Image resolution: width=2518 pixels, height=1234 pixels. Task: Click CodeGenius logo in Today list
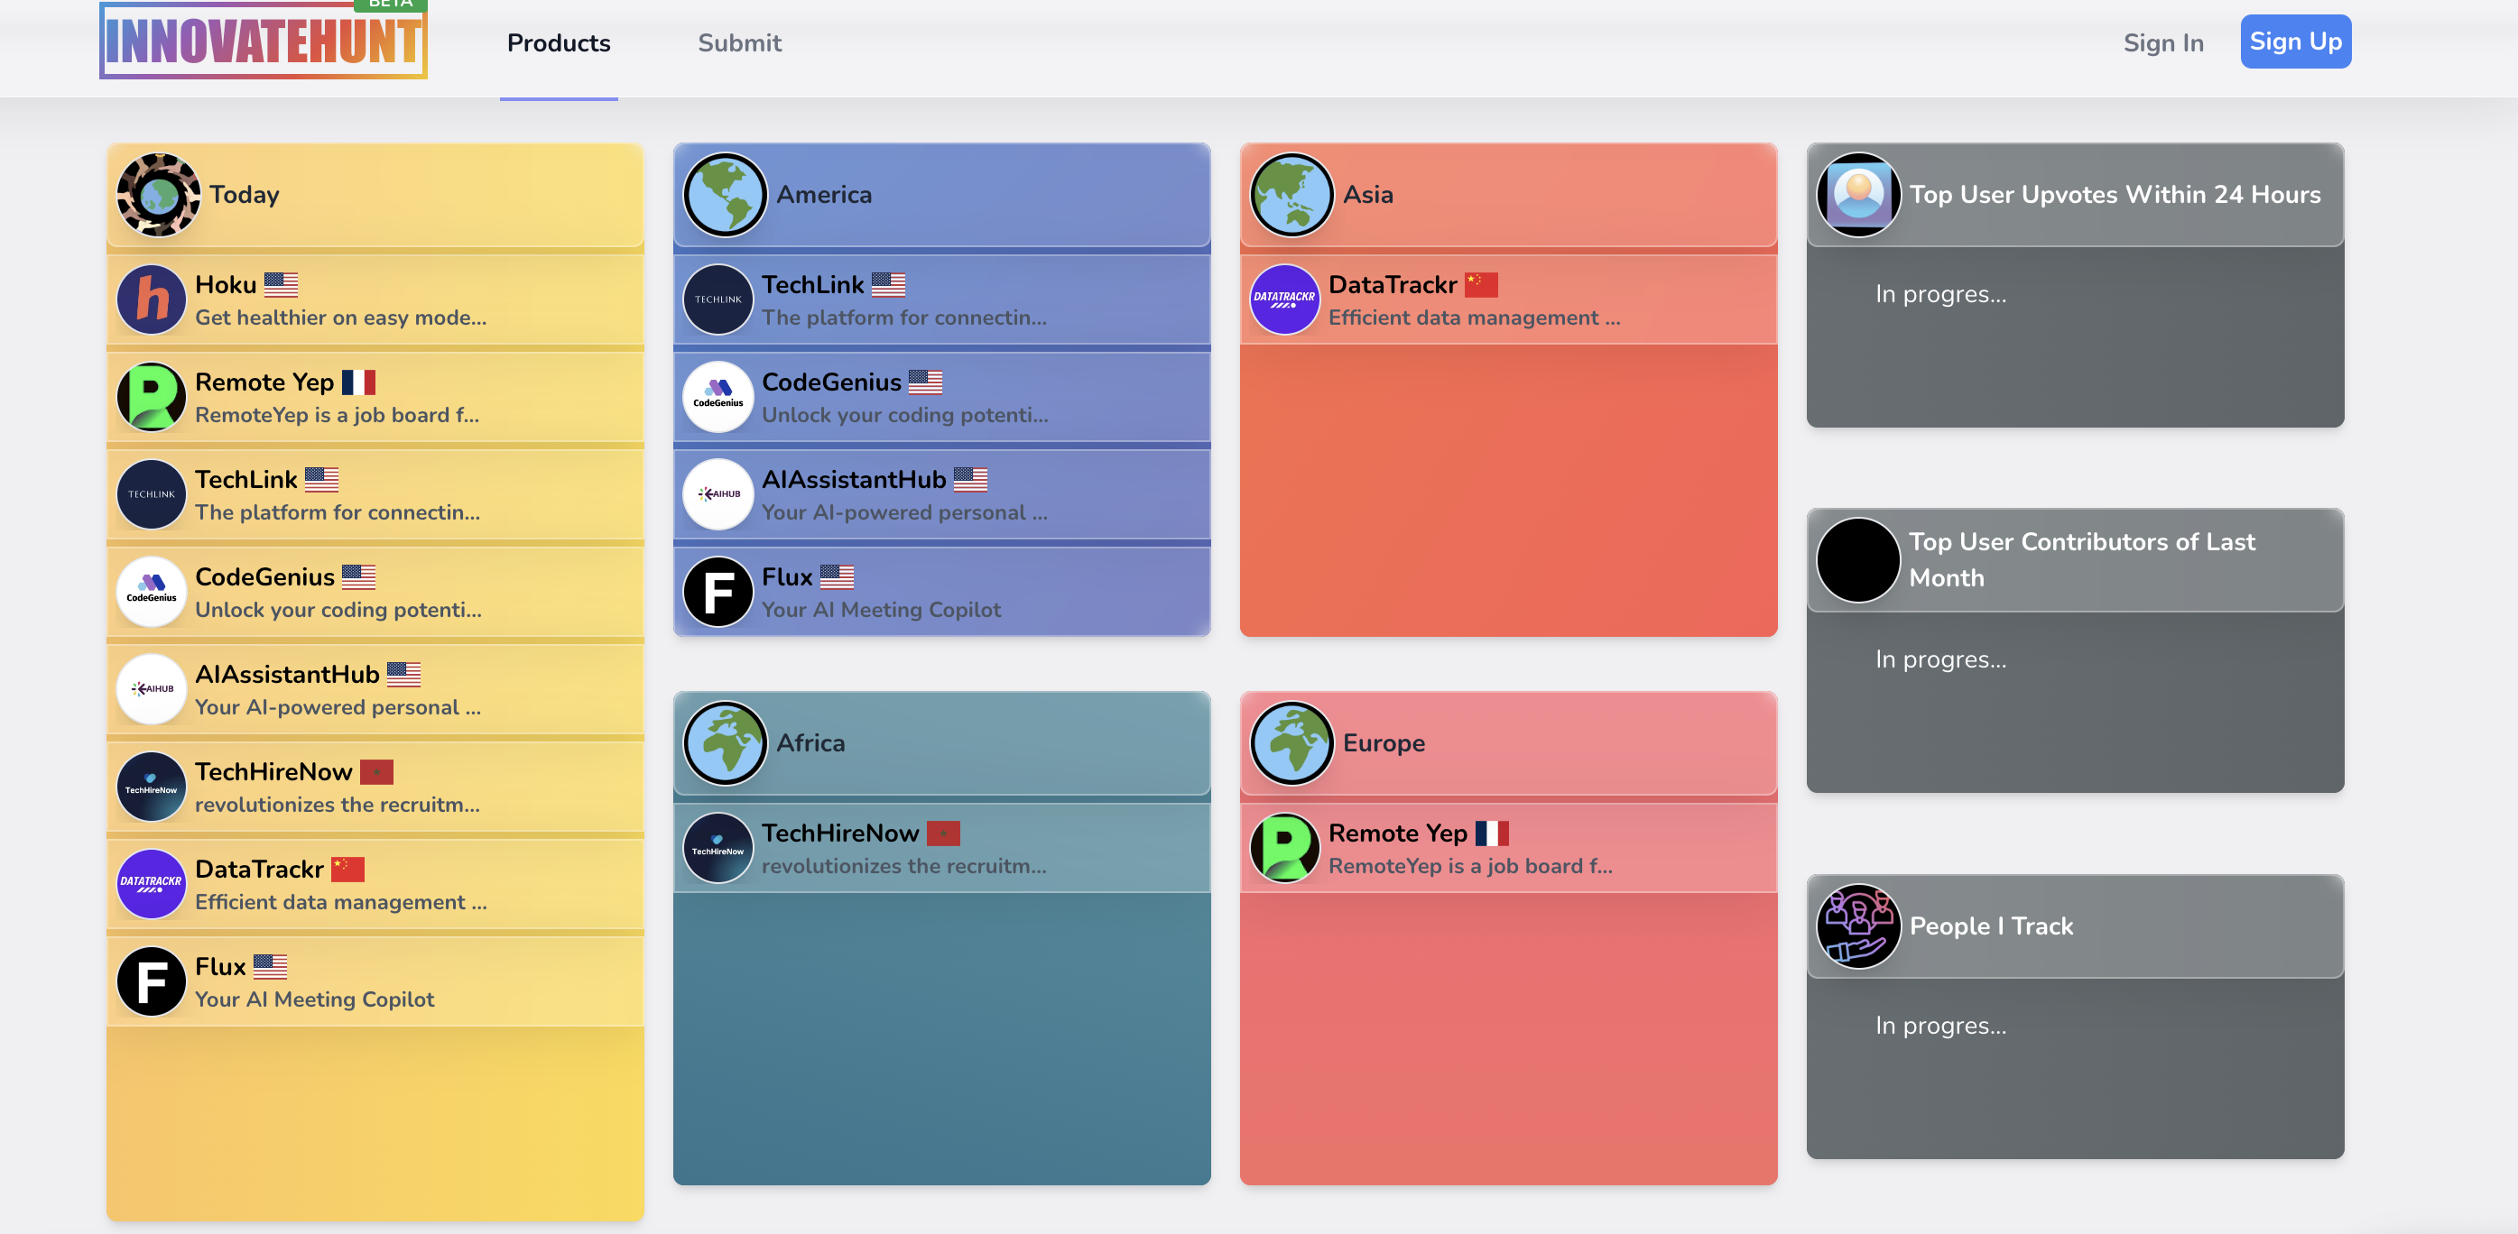152,592
